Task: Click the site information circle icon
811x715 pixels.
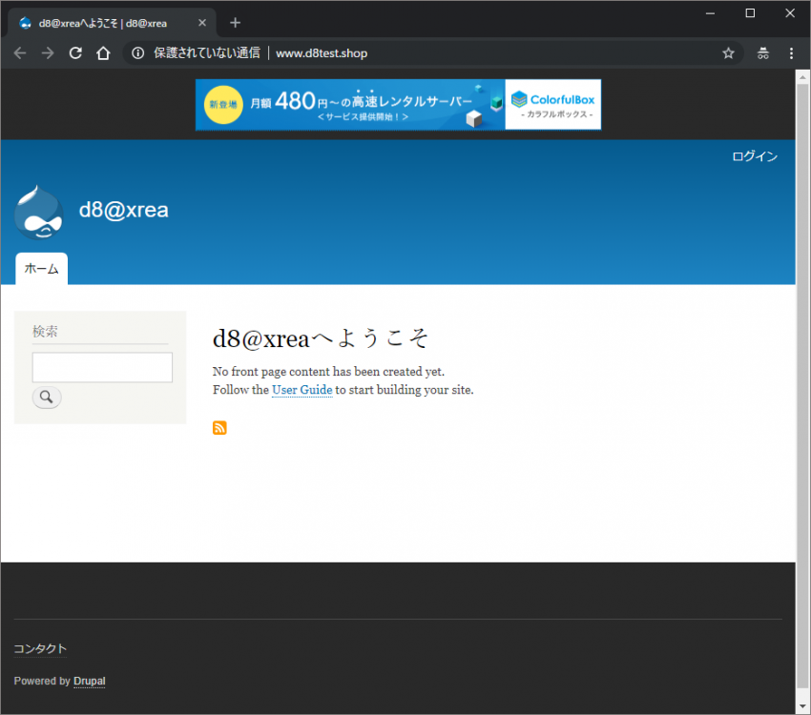Action: (x=138, y=53)
